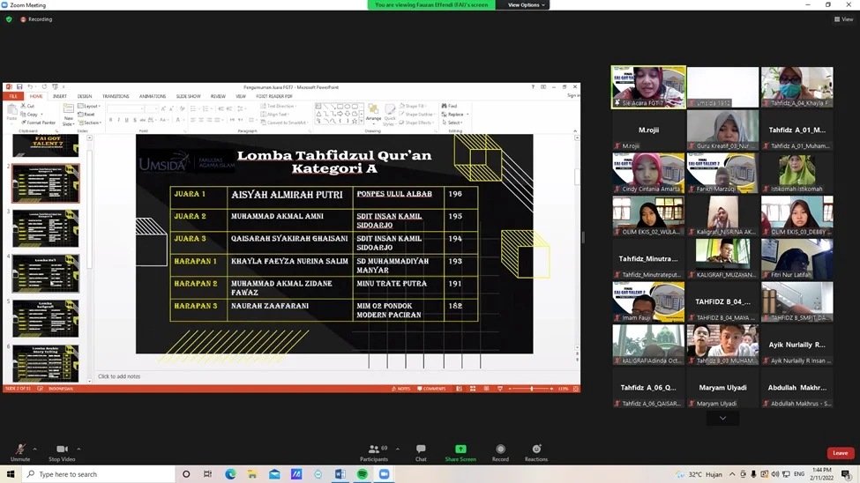860x483 pixels.
Task: Click the green encryption shield icon
Action: point(9,19)
